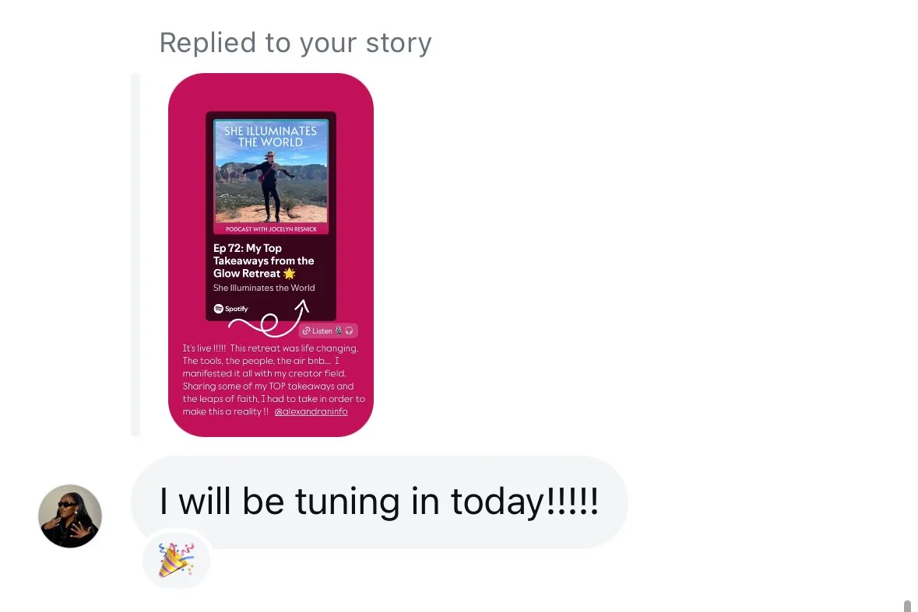Click the headphones emoji in the Listen sticker

[x=350, y=330]
